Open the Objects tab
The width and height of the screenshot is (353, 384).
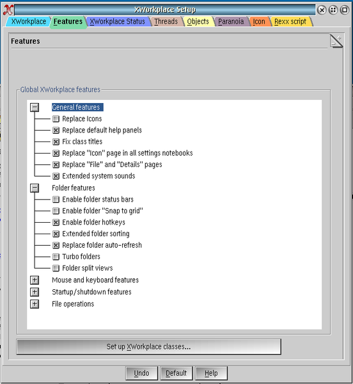coord(198,22)
